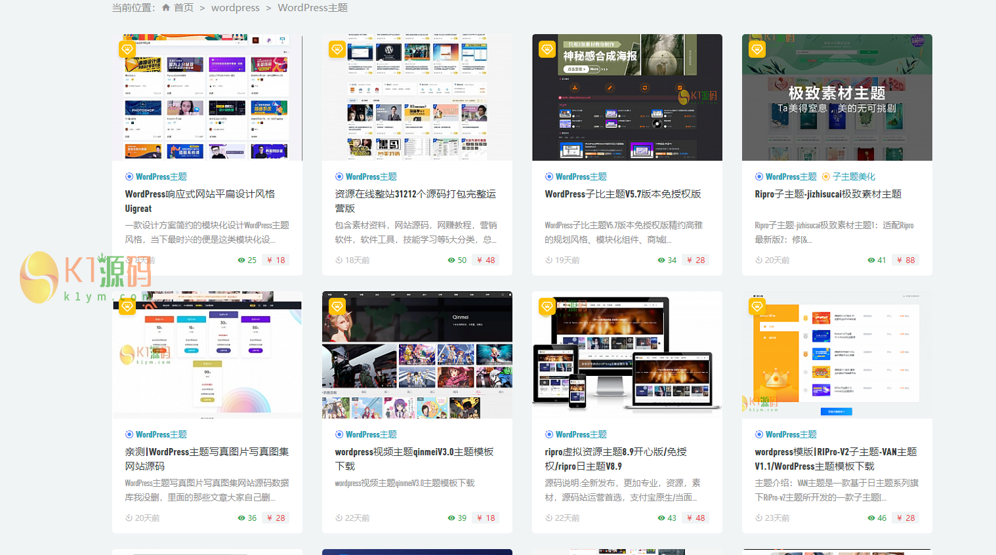Click the 神秘感合成海报 preview thumbnail
Viewport: 996px width, 555px height.
tap(627, 97)
